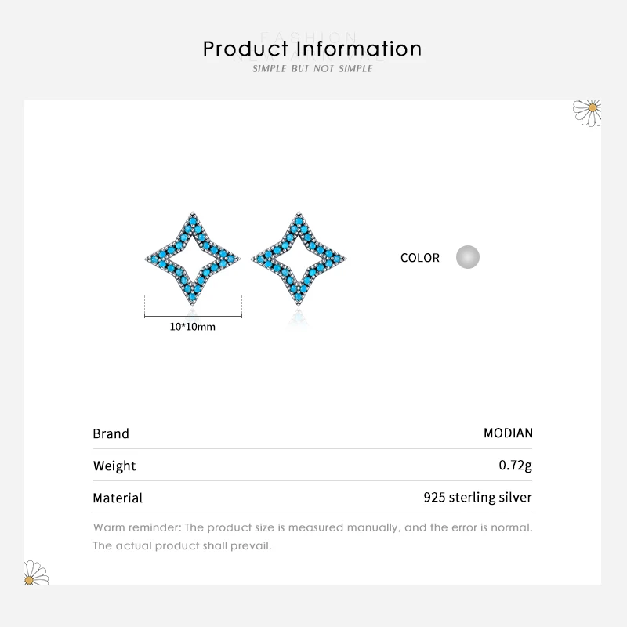The image size is (627, 627).
Task: Click the daisy flower icon at top right
Action: pyautogui.click(x=588, y=112)
